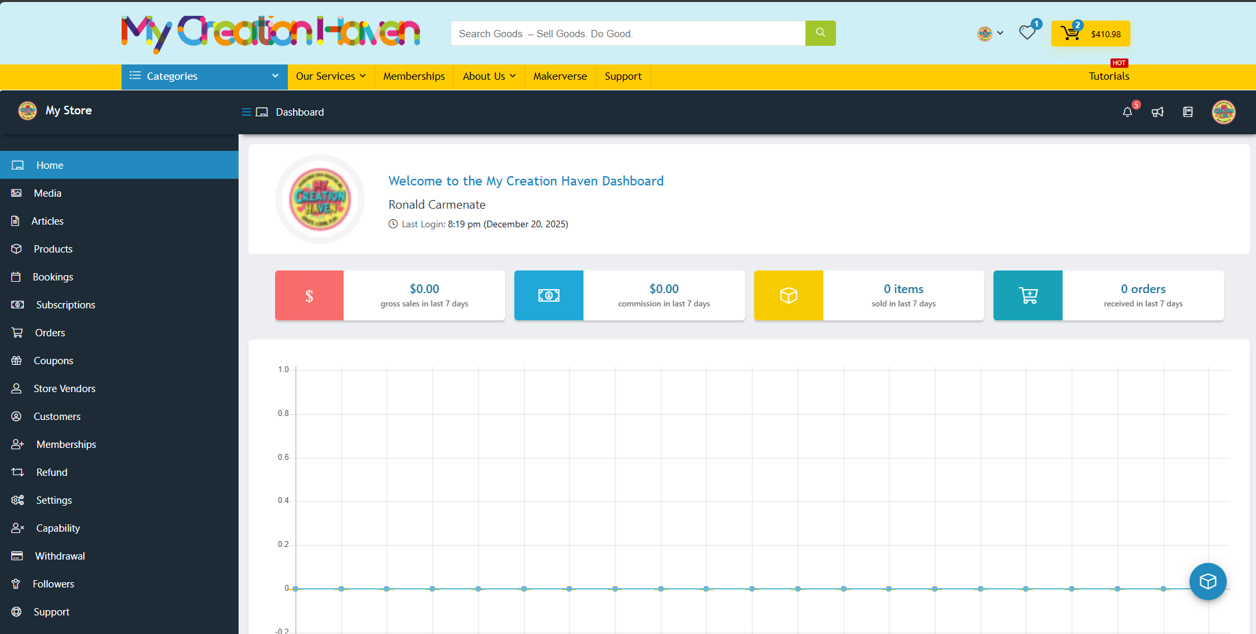Open the floating blue box widget
1256x634 pixels.
[x=1207, y=581]
